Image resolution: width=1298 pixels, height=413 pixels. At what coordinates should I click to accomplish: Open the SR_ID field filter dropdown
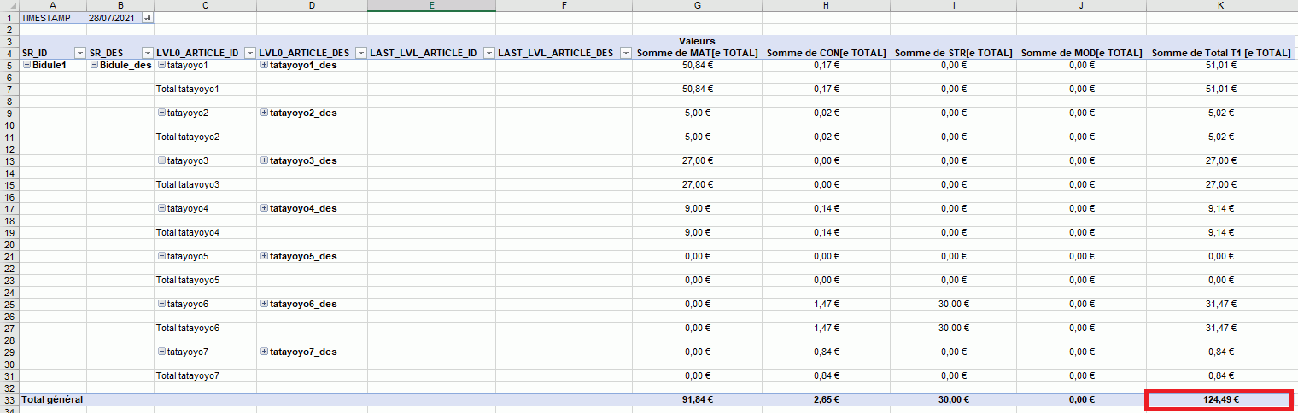click(80, 53)
